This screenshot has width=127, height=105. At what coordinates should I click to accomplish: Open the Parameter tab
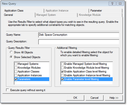coord(96,11)
